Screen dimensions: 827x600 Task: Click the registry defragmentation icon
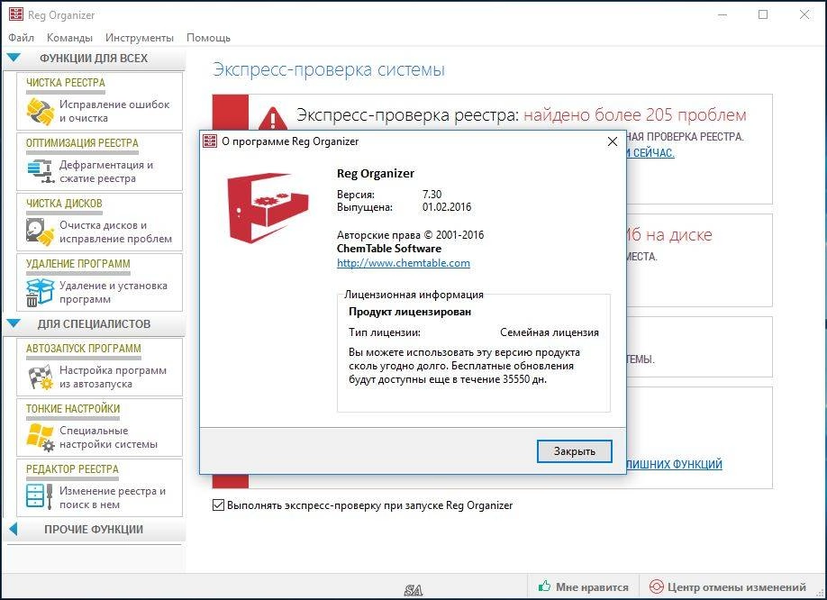(x=41, y=171)
